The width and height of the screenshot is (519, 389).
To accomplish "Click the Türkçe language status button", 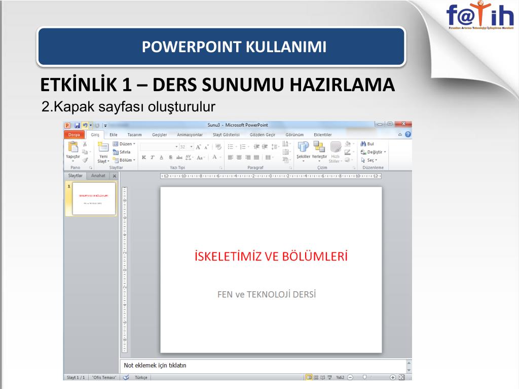I will click(x=141, y=377).
